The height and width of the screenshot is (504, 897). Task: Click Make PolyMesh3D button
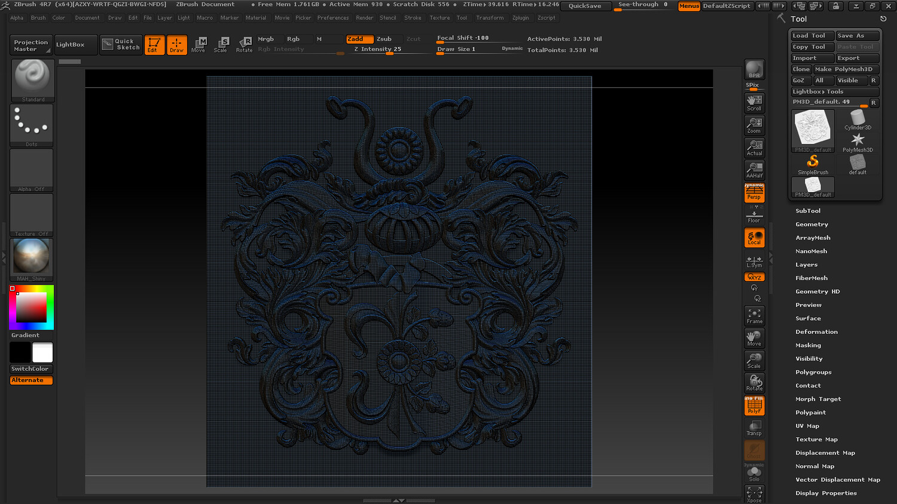tap(846, 69)
